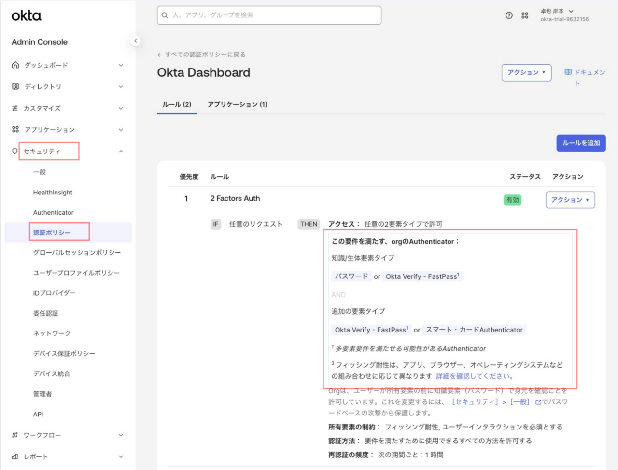Collapse the sidebar with the arrow button
This screenshot has width=618, height=470.
136,41
